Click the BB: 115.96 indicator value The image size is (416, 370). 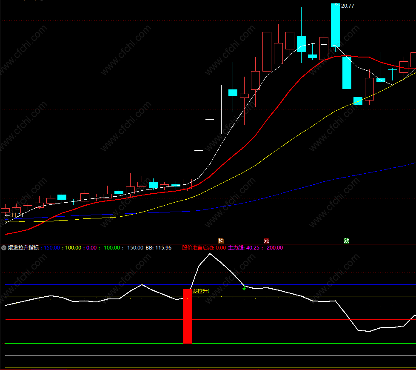point(159,248)
